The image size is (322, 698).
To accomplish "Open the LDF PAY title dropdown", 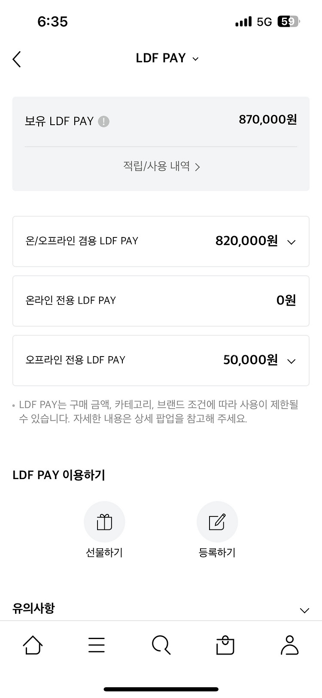I will [x=195, y=59].
